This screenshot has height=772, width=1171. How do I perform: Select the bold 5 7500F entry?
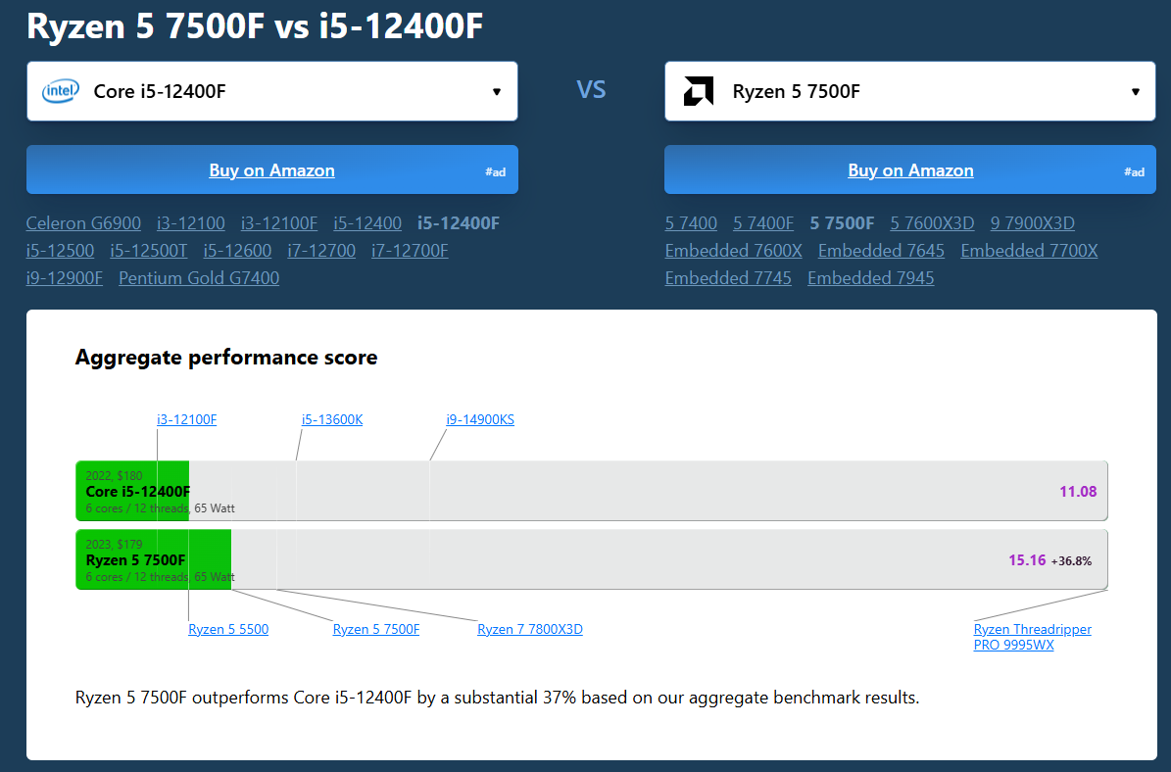click(842, 223)
